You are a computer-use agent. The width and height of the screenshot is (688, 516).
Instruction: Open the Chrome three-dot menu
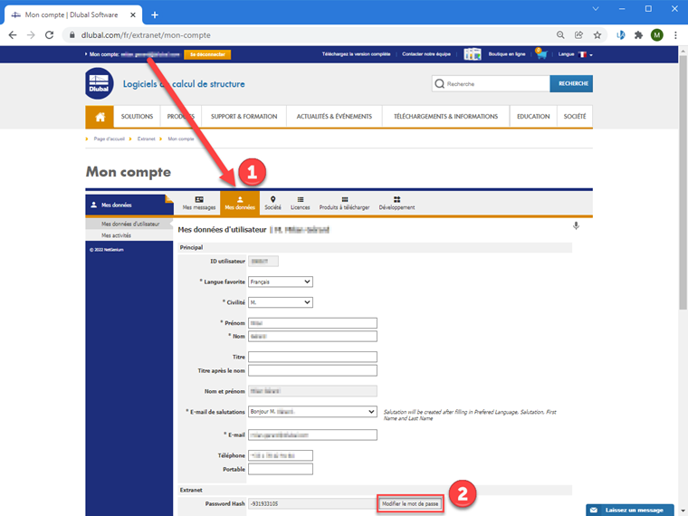point(675,35)
